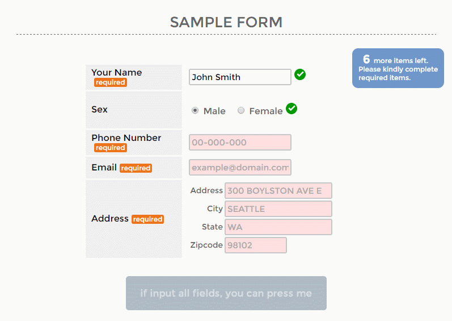Click the required badge next to Address

point(147,219)
